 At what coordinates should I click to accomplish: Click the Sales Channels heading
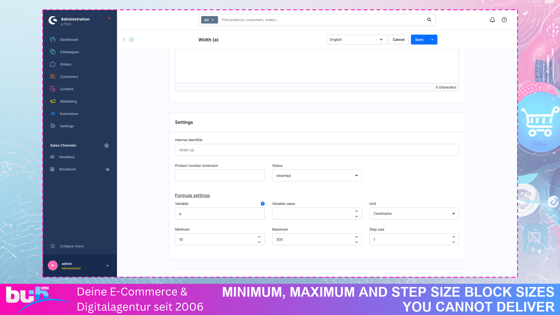[x=63, y=145]
